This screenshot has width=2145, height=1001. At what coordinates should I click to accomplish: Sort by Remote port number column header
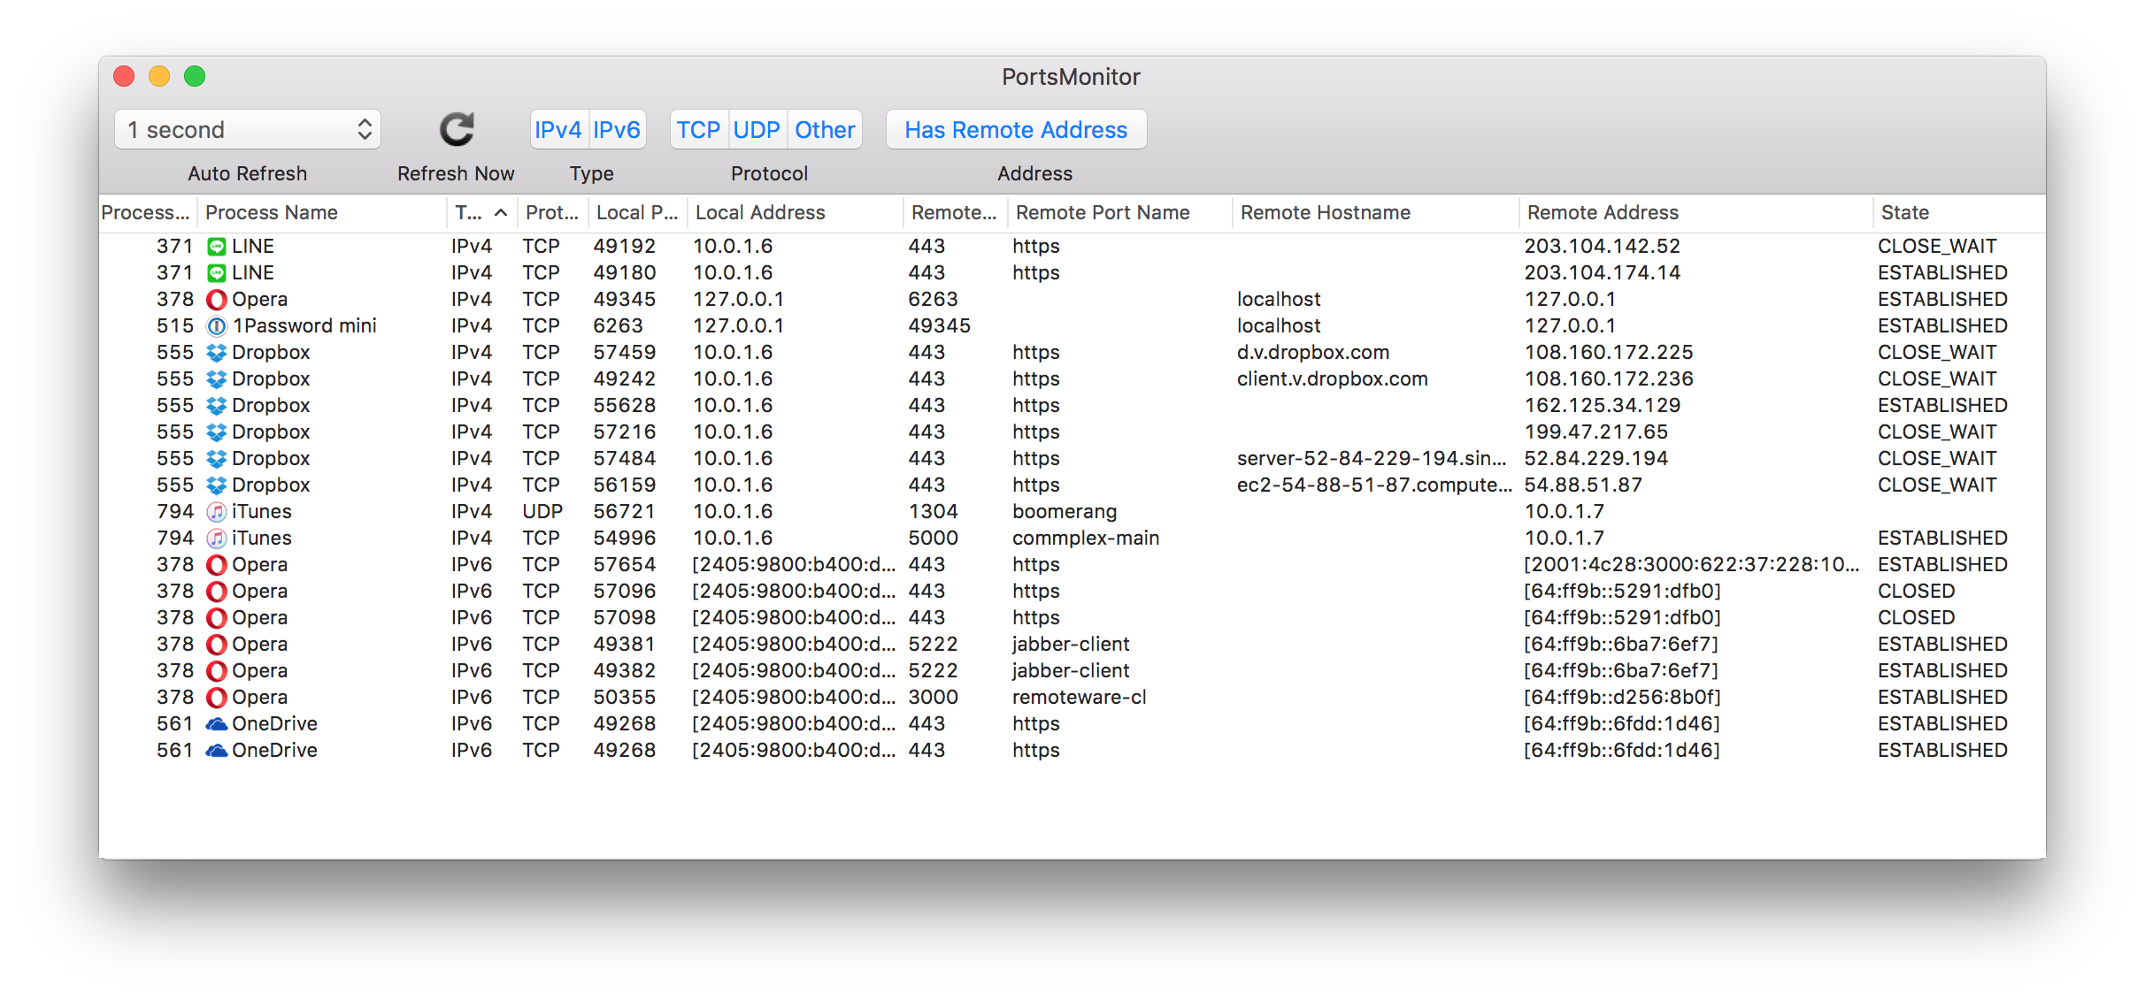pyautogui.click(x=954, y=213)
